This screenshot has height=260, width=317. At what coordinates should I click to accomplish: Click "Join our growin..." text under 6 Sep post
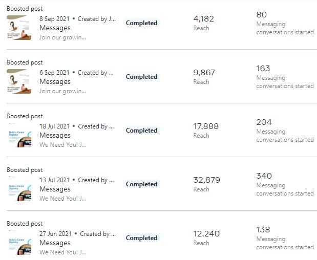click(x=62, y=91)
